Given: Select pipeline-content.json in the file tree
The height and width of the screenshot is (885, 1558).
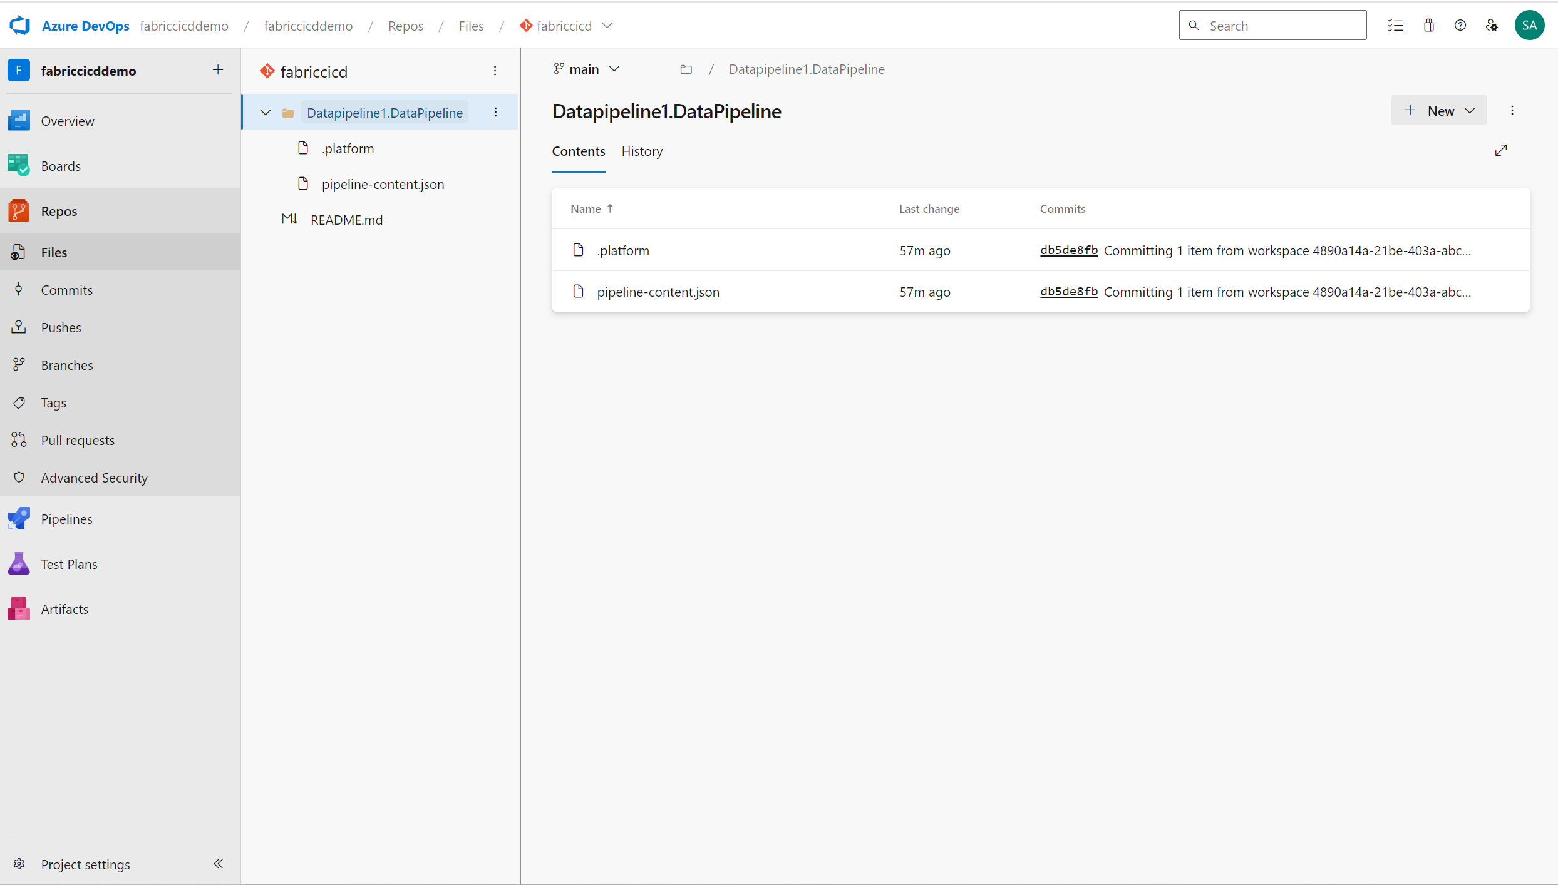Looking at the screenshot, I should (383, 184).
